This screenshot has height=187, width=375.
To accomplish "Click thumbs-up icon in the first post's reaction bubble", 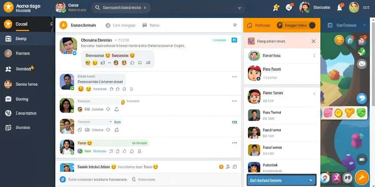I will (132, 63).
